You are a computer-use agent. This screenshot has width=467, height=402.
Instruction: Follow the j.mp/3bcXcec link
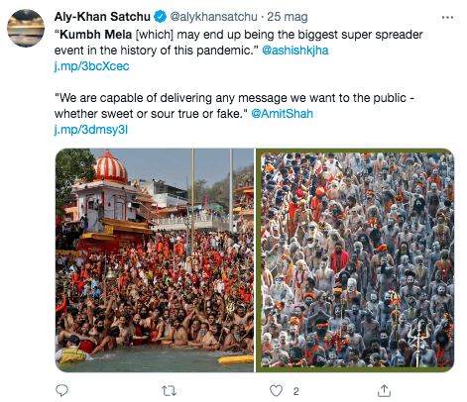(x=91, y=66)
